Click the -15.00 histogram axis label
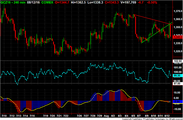 (x=178, y=109)
